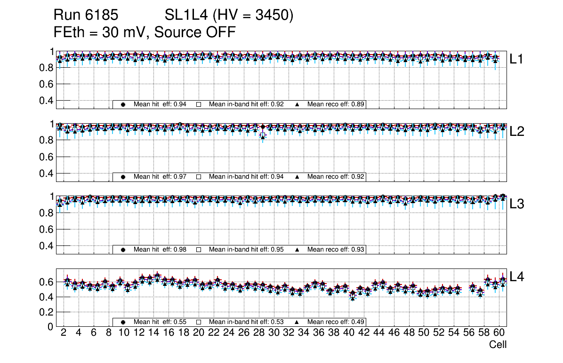Click the 'Cell' x-axis title
Image resolution: width=563 pixels, height=363 pixels.
coord(498,345)
